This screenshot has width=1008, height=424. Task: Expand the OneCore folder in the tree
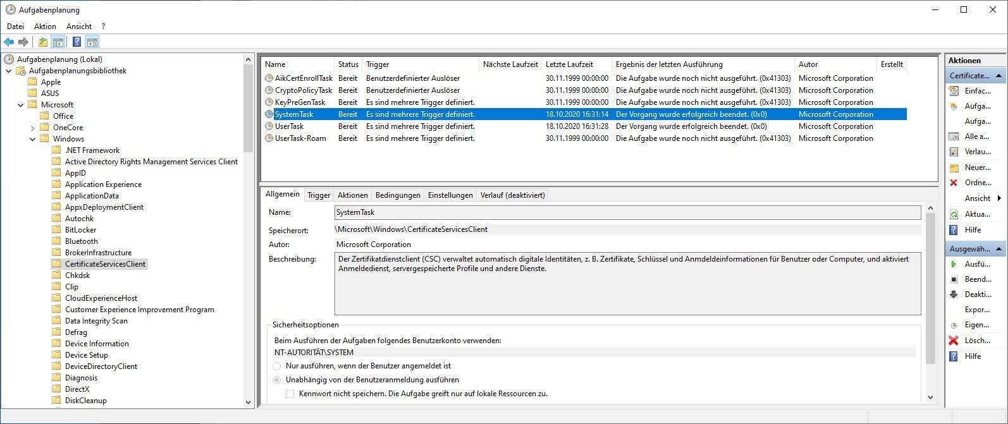[33, 128]
